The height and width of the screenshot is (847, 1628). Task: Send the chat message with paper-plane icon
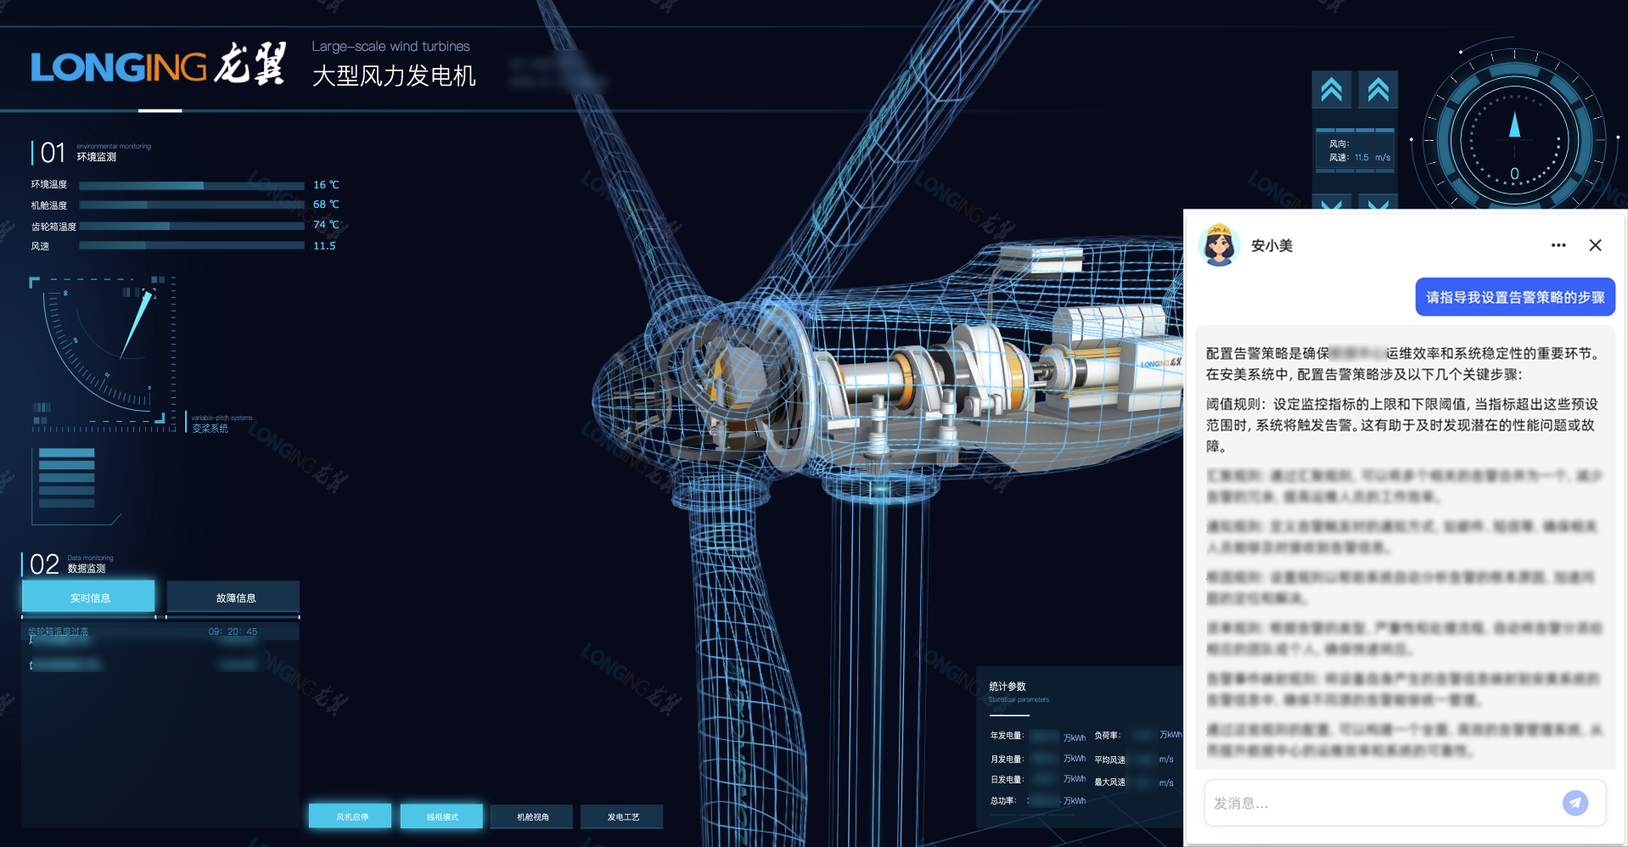point(1575,803)
